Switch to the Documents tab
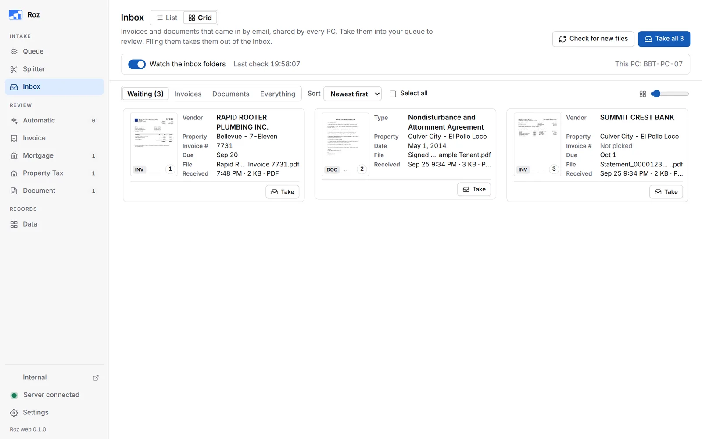This screenshot has height=439, width=702. point(231,94)
